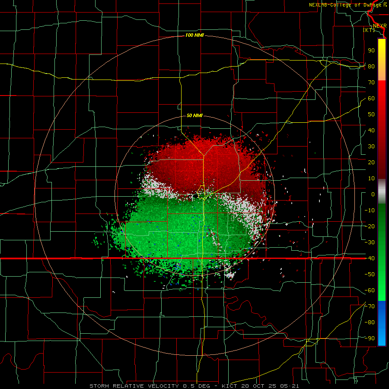Click the bottom caption Storm Relative Velocity 0.5 DEG
389x389 pixels.
coord(150,386)
